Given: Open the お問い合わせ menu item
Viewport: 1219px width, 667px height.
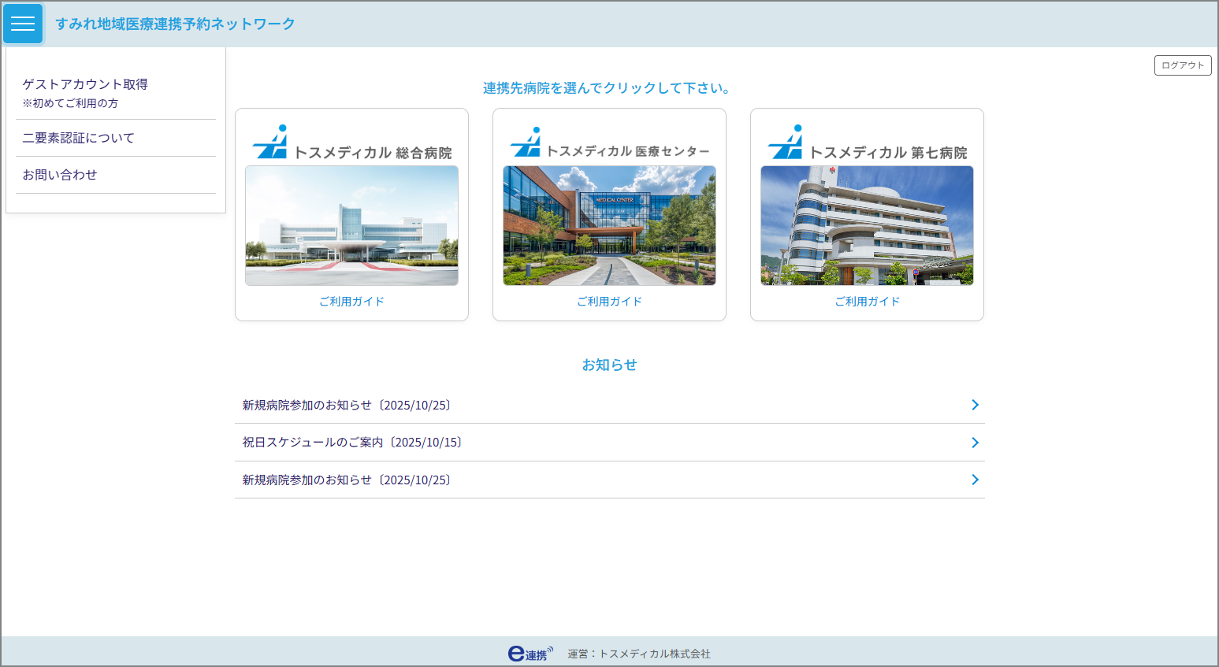Looking at the screenshot, I should click(60, 175).
